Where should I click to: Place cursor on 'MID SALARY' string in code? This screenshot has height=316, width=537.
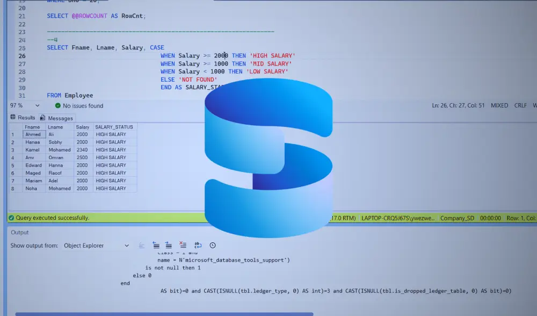coord(271,64)
